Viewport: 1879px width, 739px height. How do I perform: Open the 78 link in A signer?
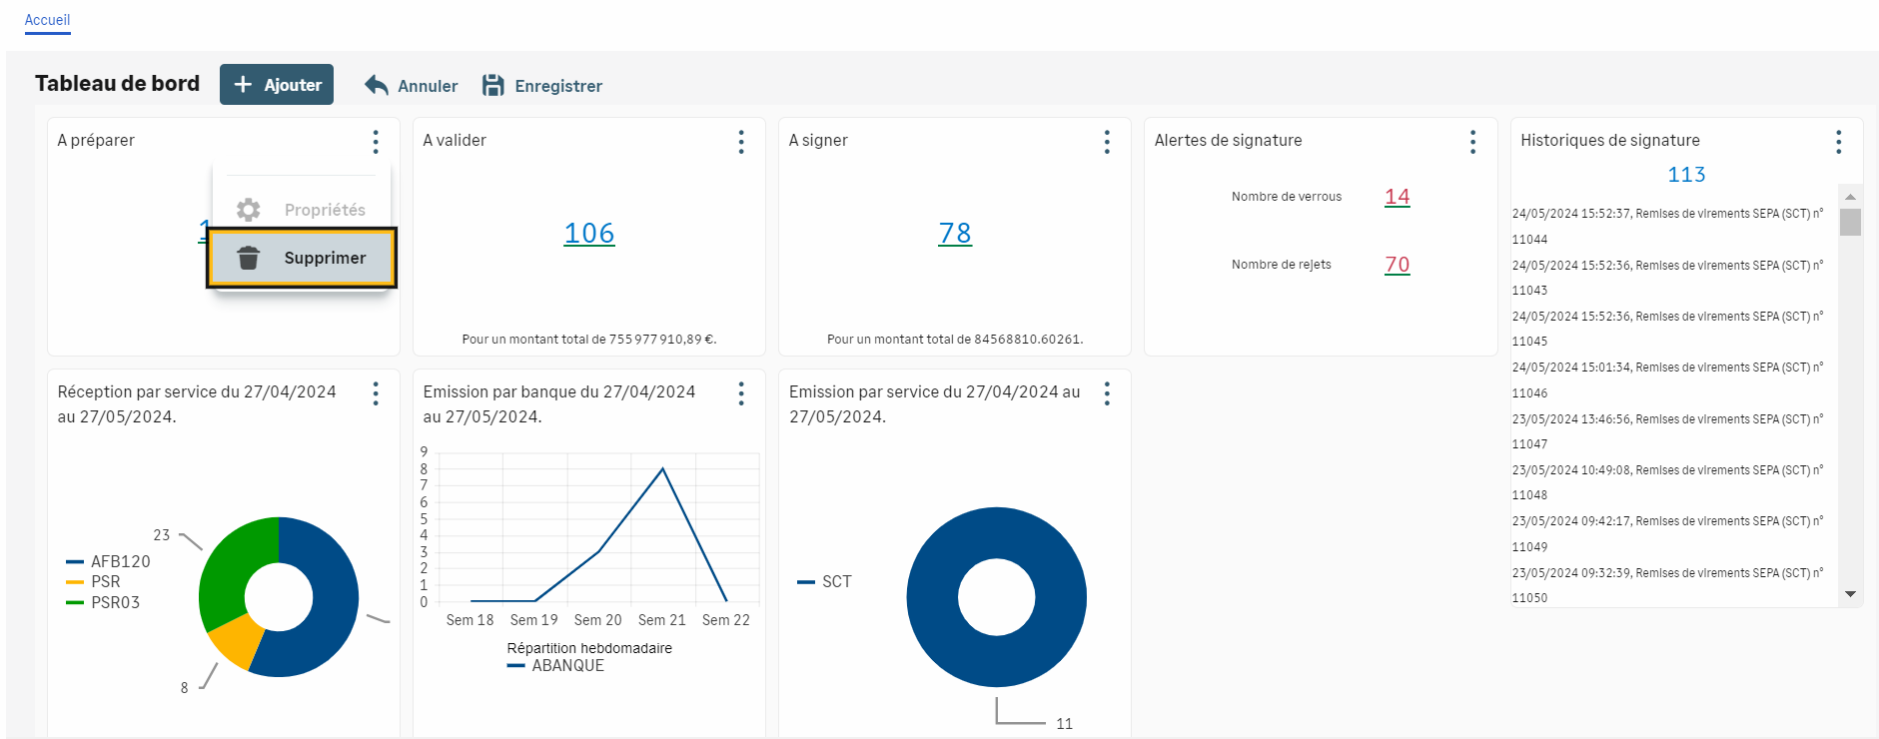[x=955, y=234]
